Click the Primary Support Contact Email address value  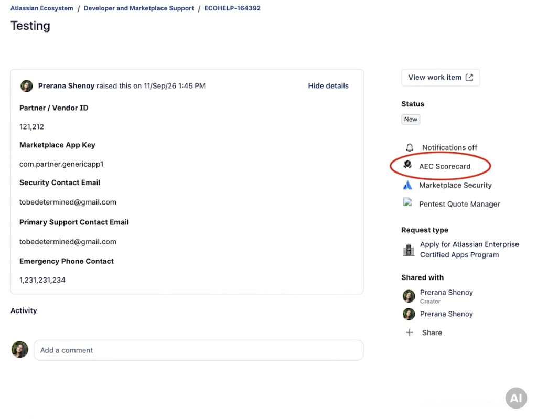click(x=68, y=242)
